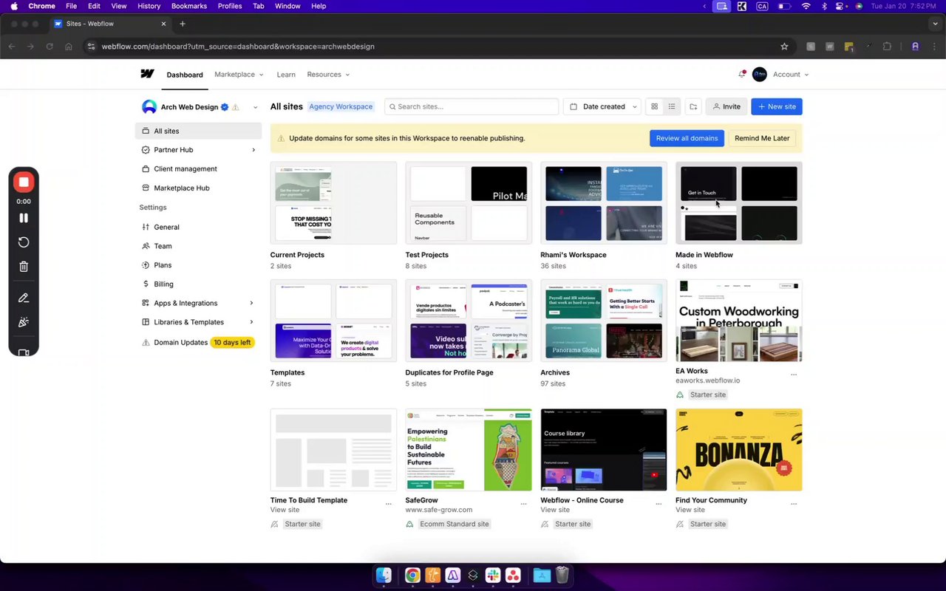Click the New site button
946x591 pixels.
coord(777,106)
